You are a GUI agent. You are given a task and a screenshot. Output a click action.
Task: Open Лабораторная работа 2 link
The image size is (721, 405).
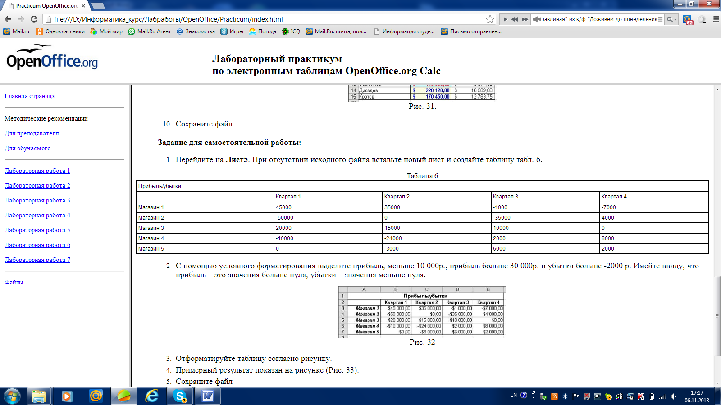(x=37, y=185)
